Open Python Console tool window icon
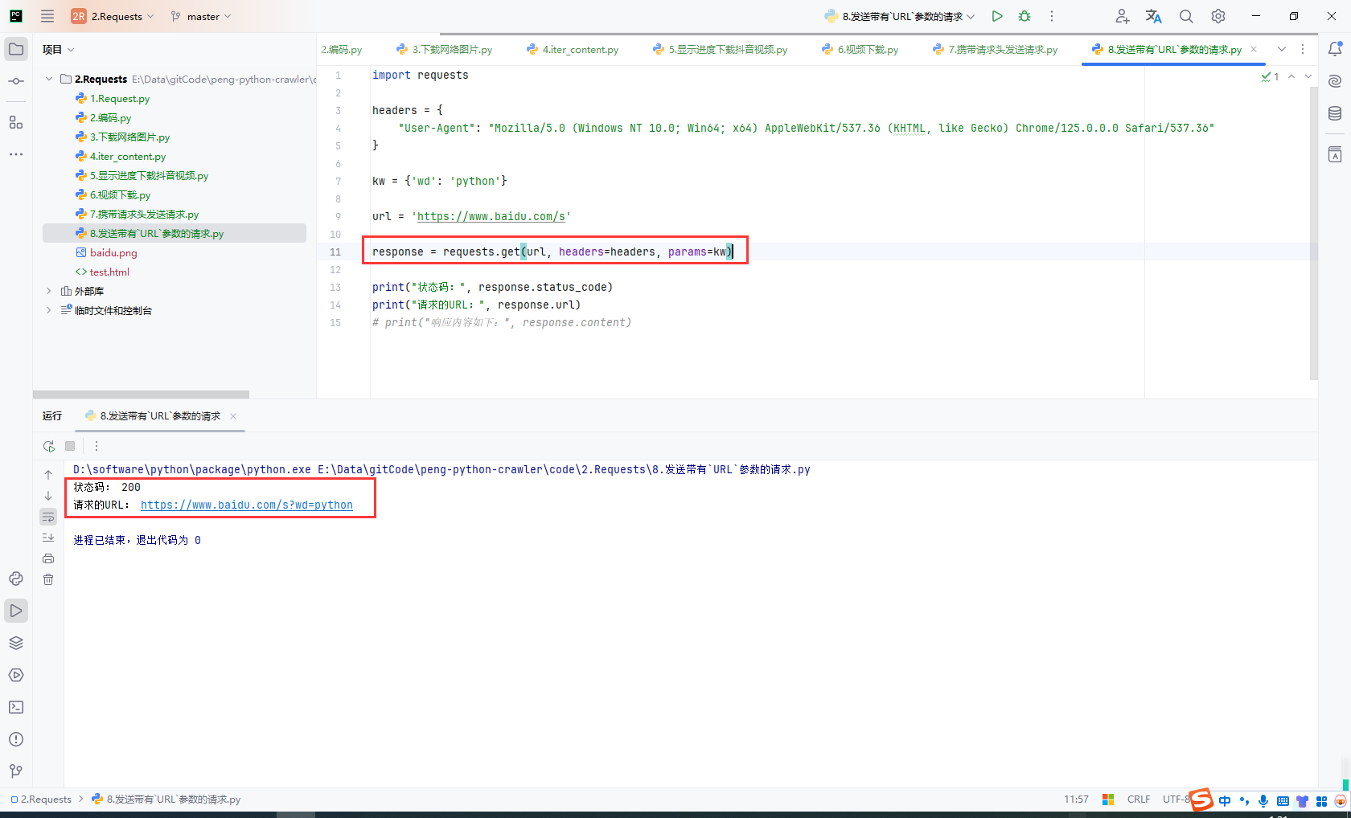 16,579
